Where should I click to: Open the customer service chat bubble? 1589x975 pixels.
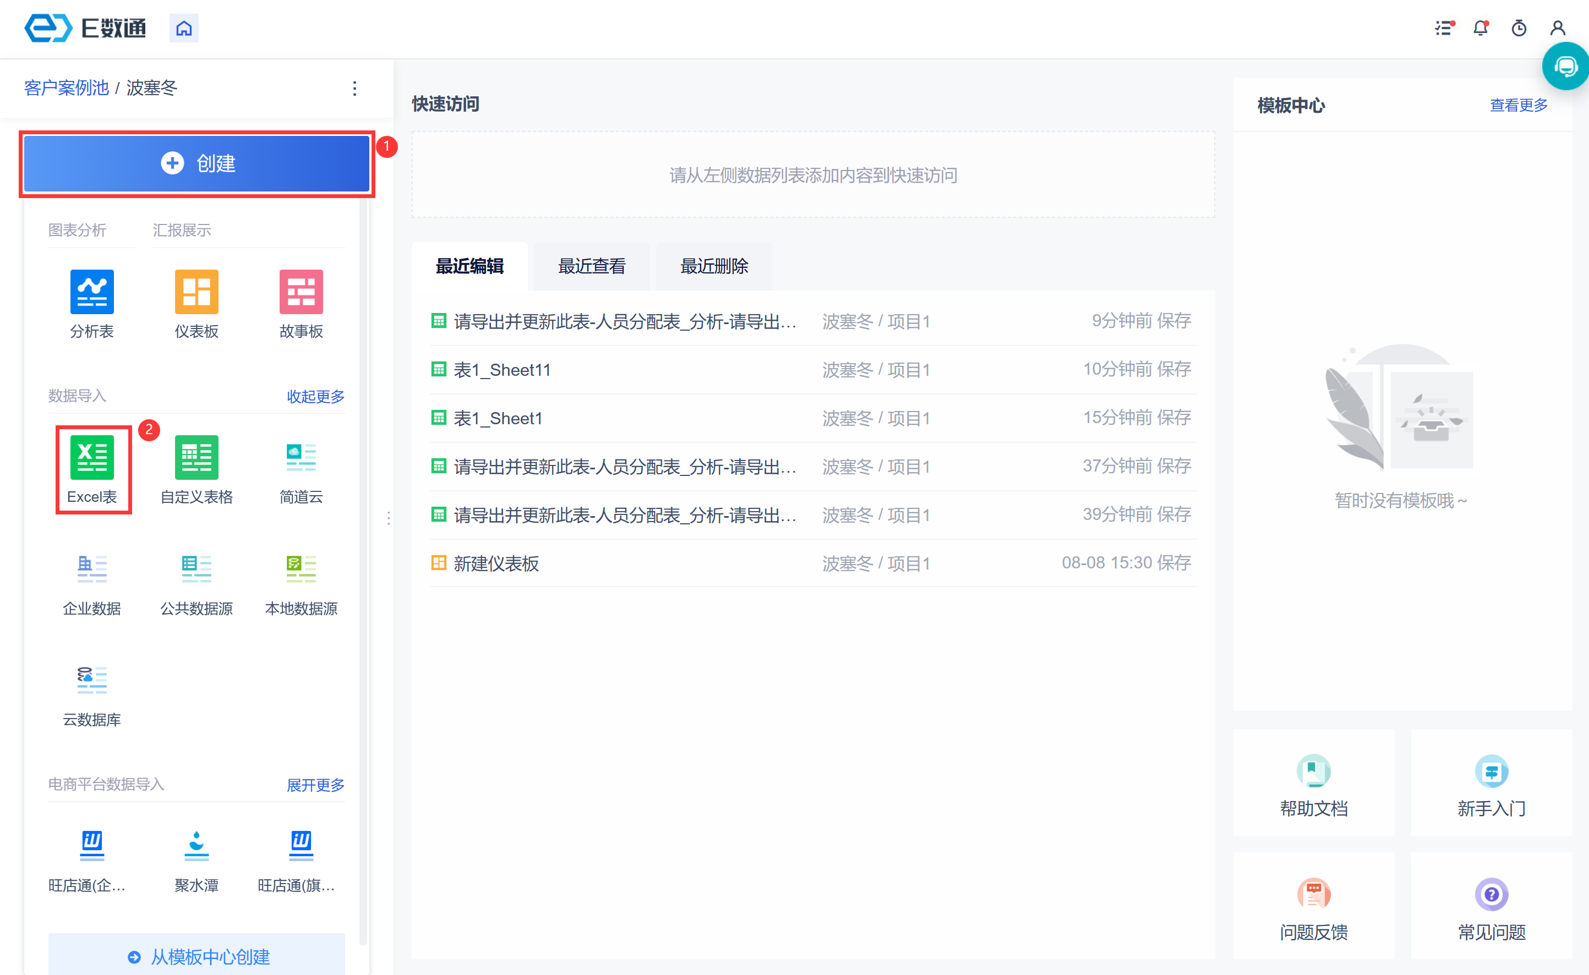click(x=1565, y=67)
